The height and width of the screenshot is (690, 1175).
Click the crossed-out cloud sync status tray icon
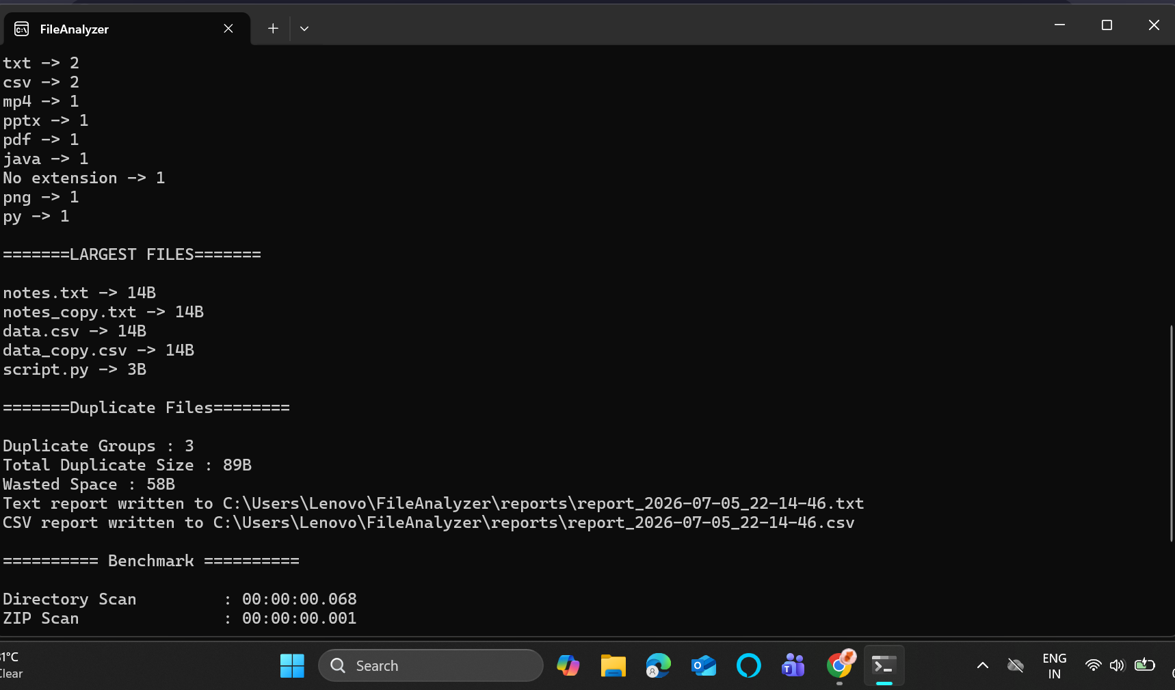tap(1016, 665)
